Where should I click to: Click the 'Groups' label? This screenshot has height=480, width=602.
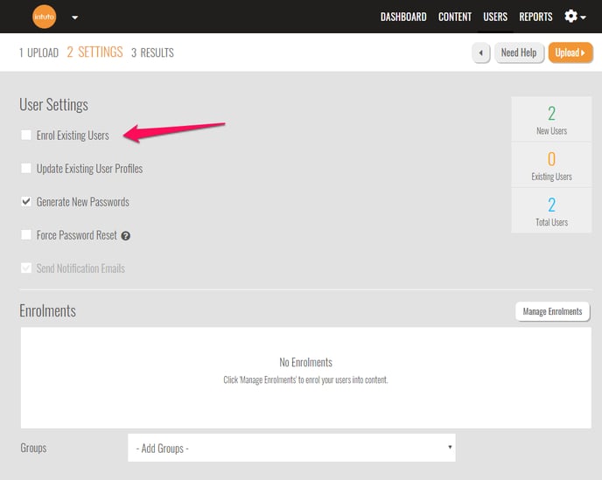pos(33,448)
